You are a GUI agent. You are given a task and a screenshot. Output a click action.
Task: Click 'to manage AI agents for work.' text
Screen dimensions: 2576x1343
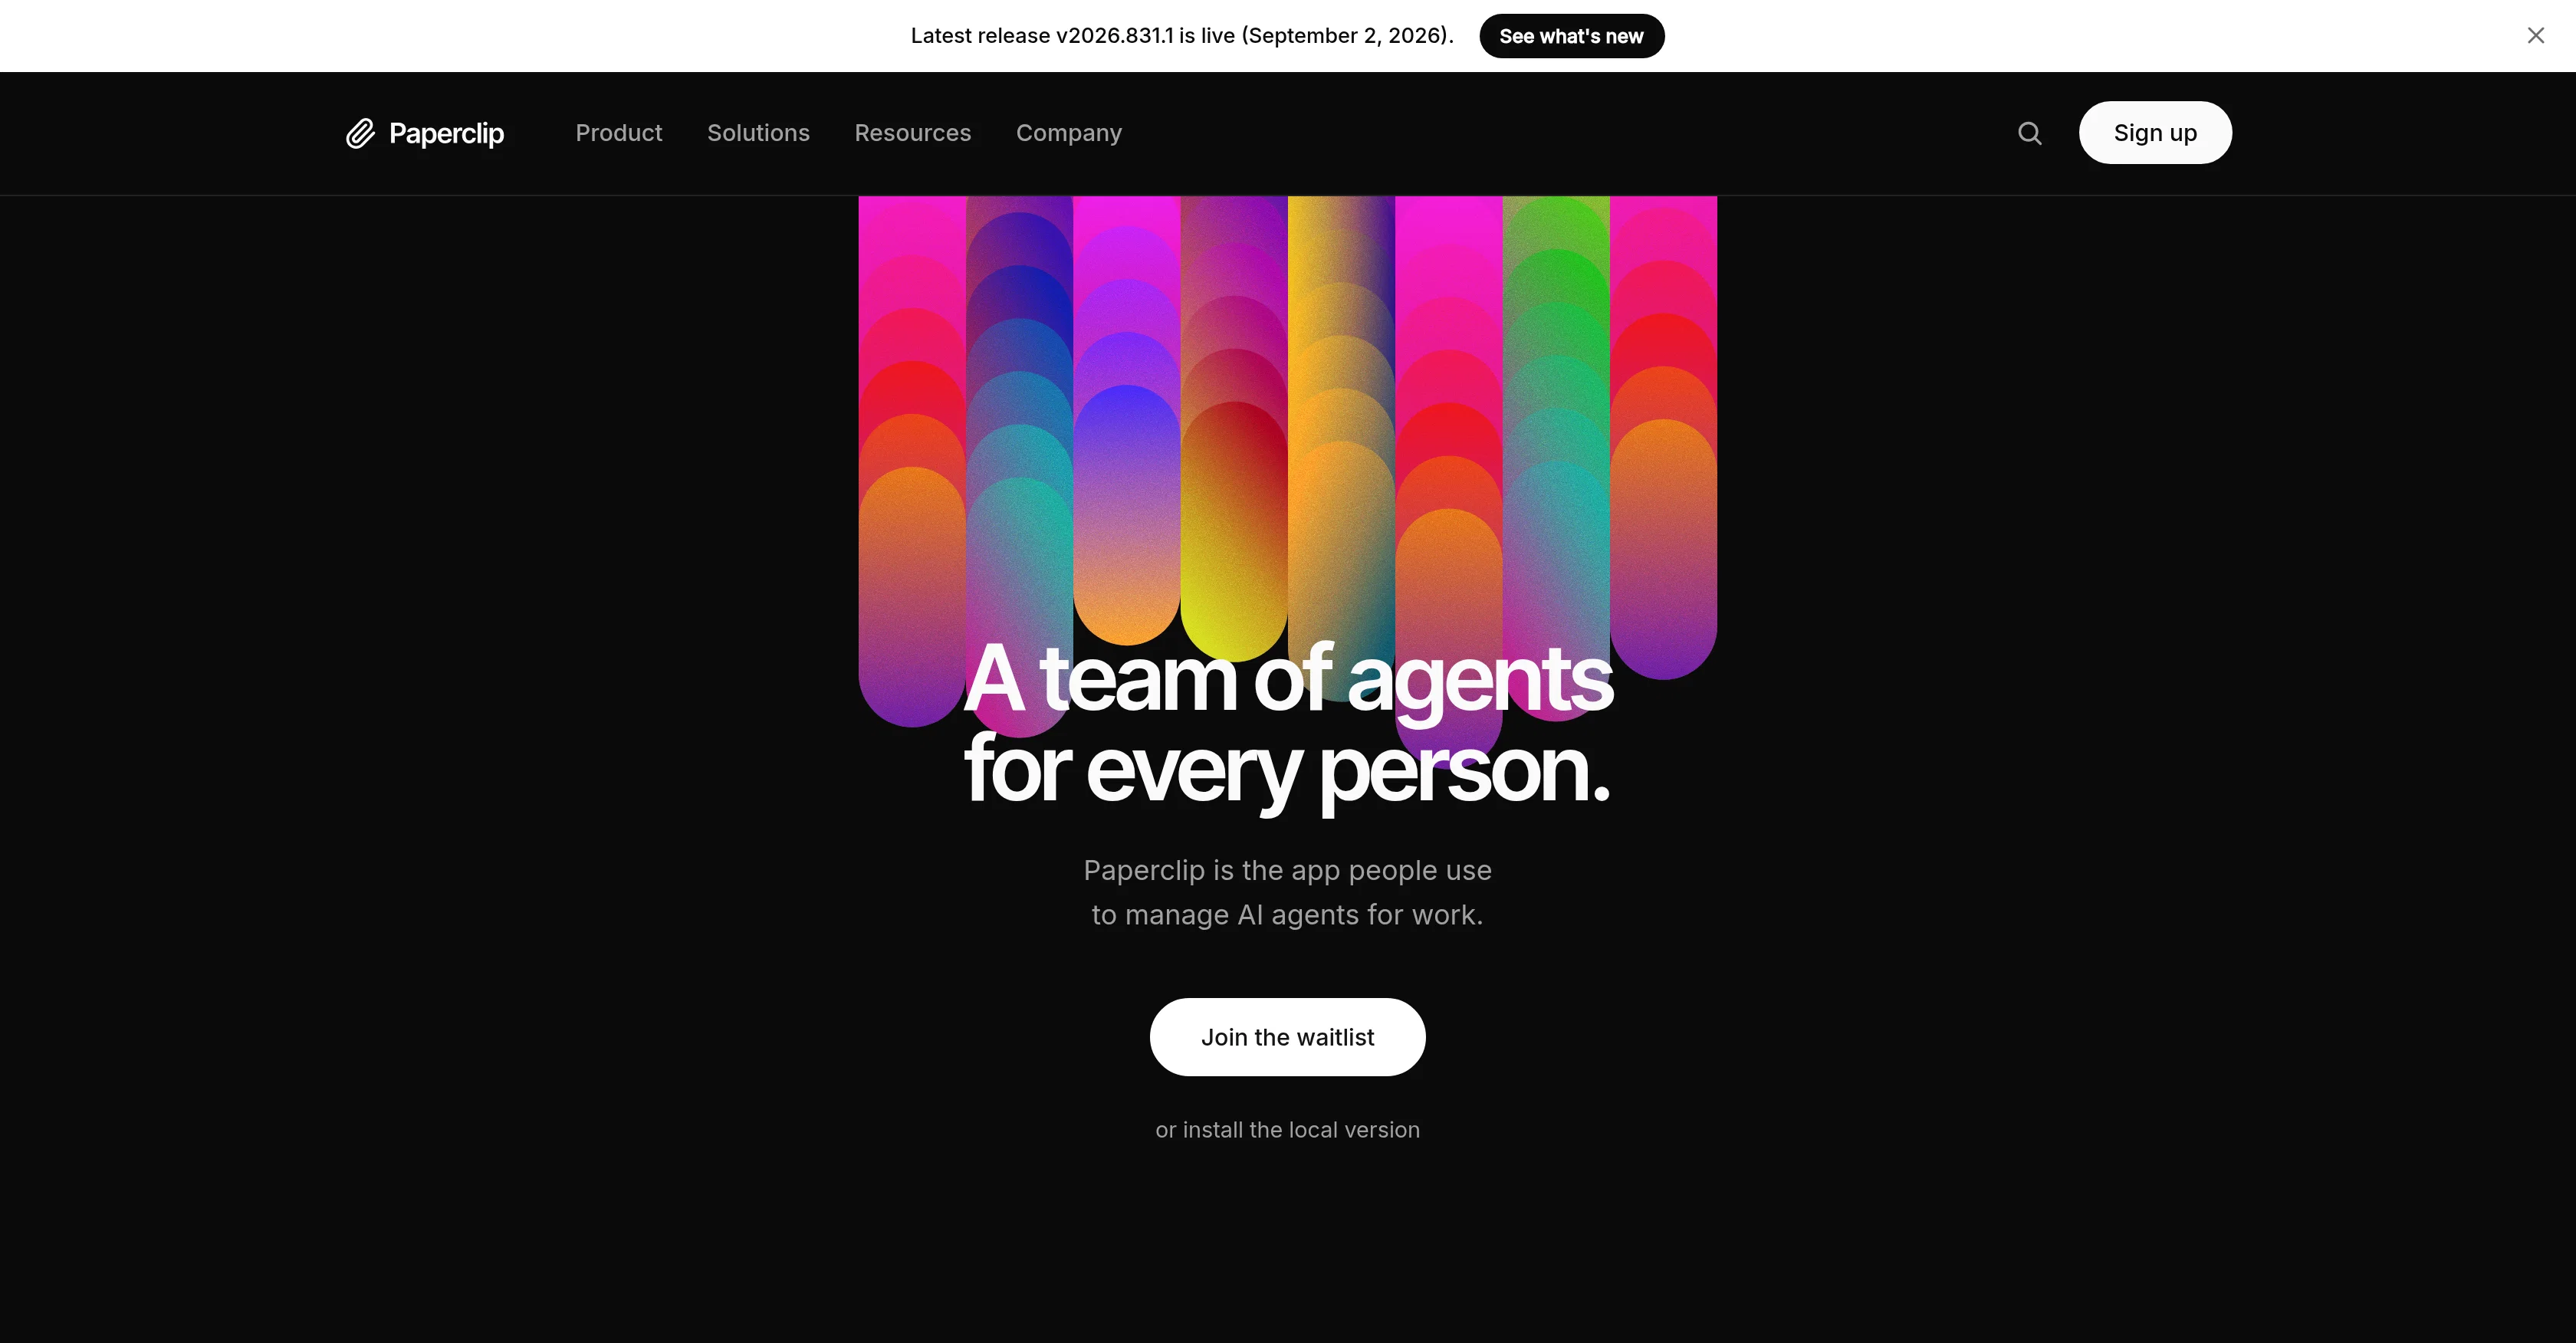[x=1287, y=915]
